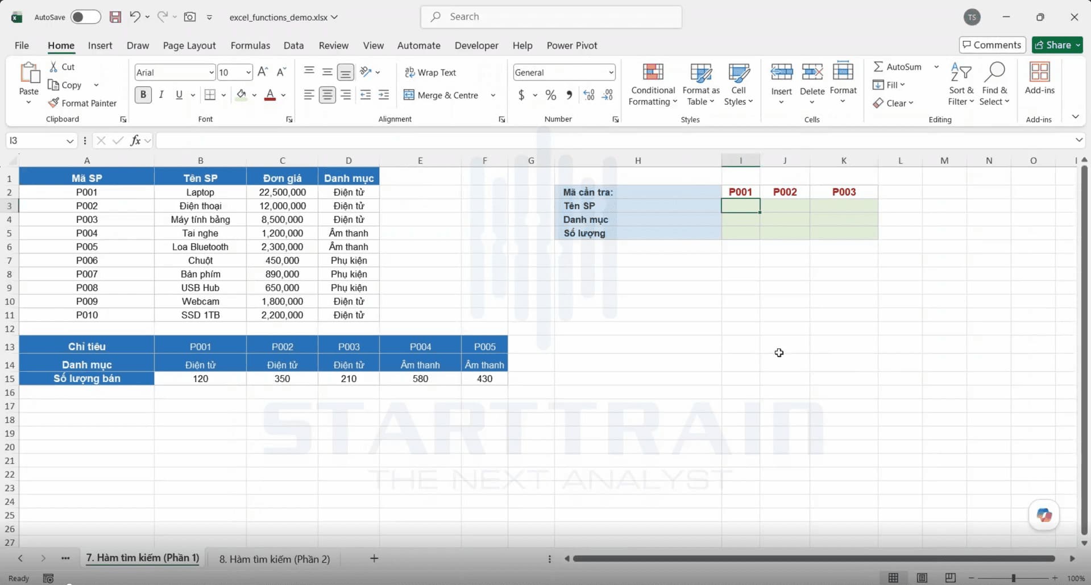
Task: Click the Share button
Action: click(x=1057, y=45)
